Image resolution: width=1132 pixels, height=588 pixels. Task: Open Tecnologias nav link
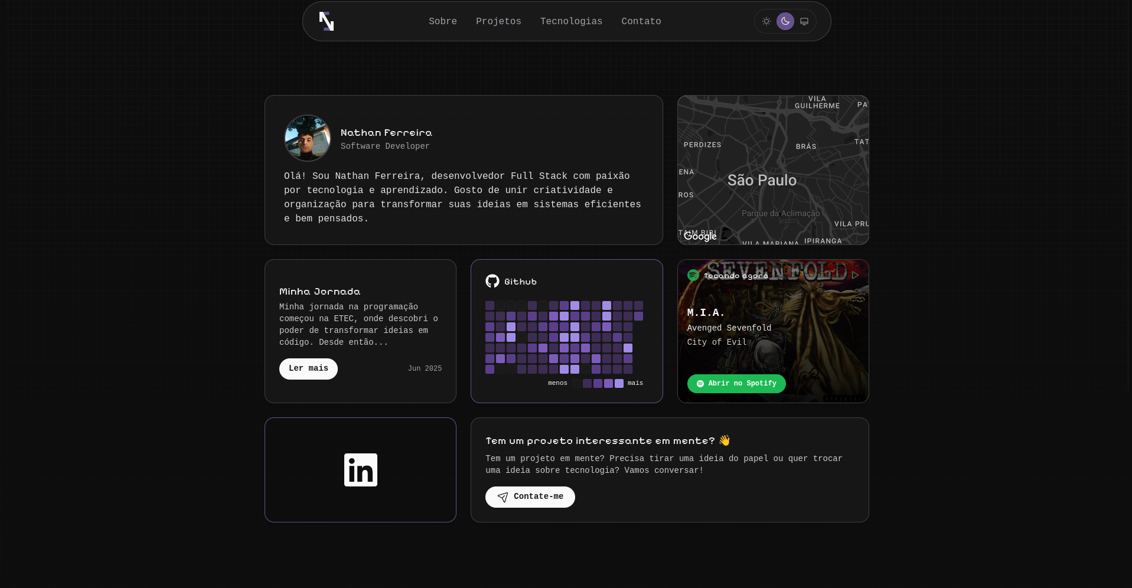571,21
